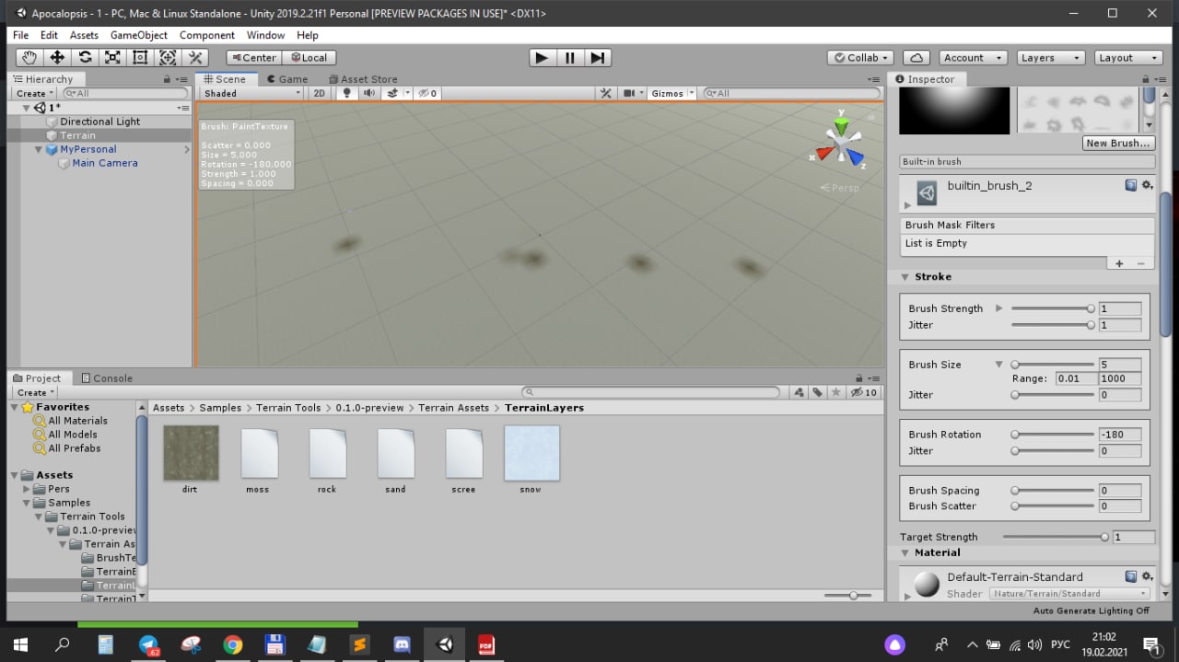Open Discord from the taskbar
This screenshot has width=1179, height=662.
coord(403,645)
